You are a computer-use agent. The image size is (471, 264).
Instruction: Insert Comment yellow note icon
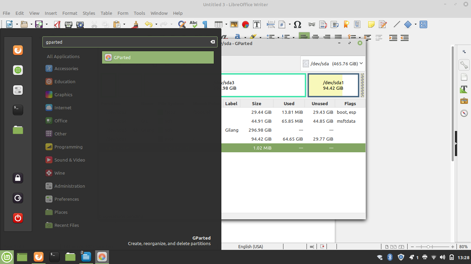coord(371,24)
